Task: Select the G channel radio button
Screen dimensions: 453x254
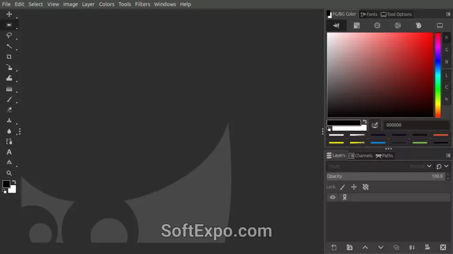Action: [x=446, y=49]
